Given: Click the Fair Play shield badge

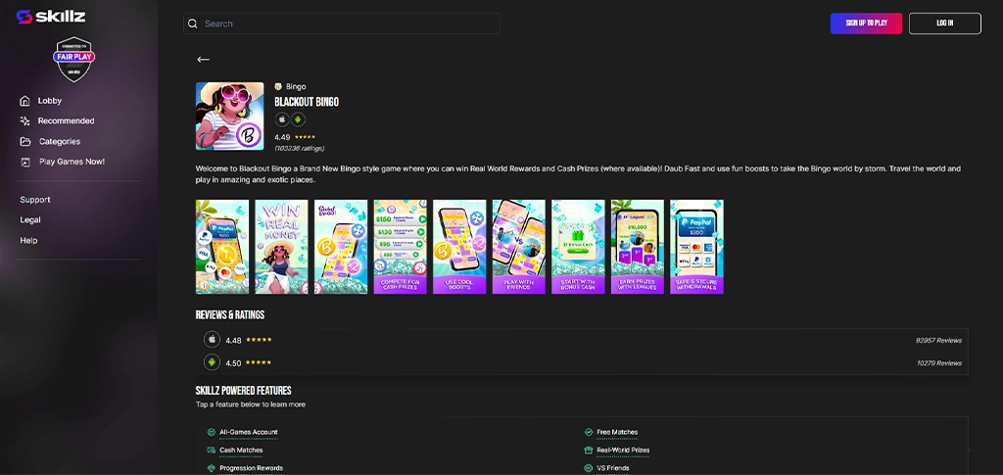Looking at the screenshot, I should point(73,62).
